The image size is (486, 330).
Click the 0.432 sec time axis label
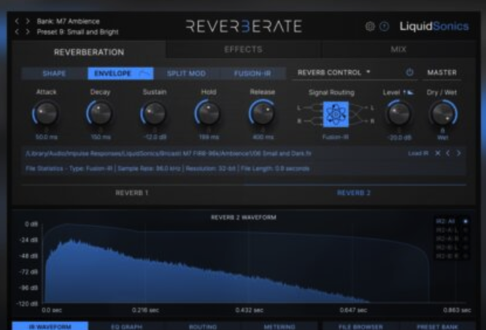(x=249, y=310)
